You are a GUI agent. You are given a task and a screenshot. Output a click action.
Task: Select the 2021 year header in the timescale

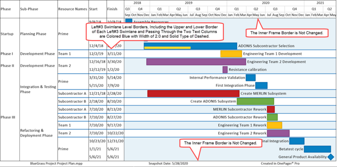coord(320,3)
